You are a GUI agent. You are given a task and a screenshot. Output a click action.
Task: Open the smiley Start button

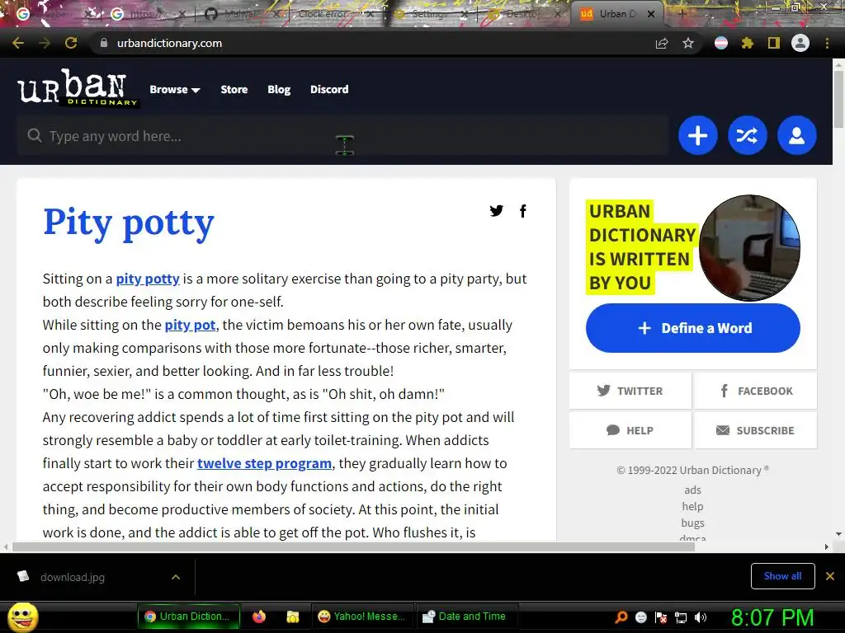click(22, 617)
